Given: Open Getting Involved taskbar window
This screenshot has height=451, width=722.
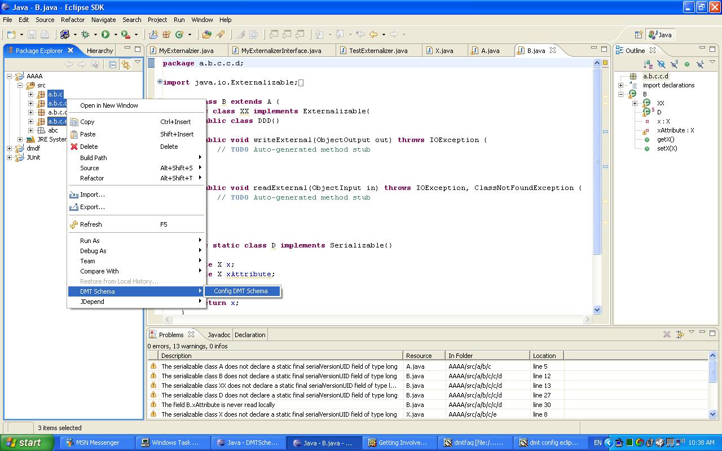Looking at the screenshot, I should click(400, 443).
